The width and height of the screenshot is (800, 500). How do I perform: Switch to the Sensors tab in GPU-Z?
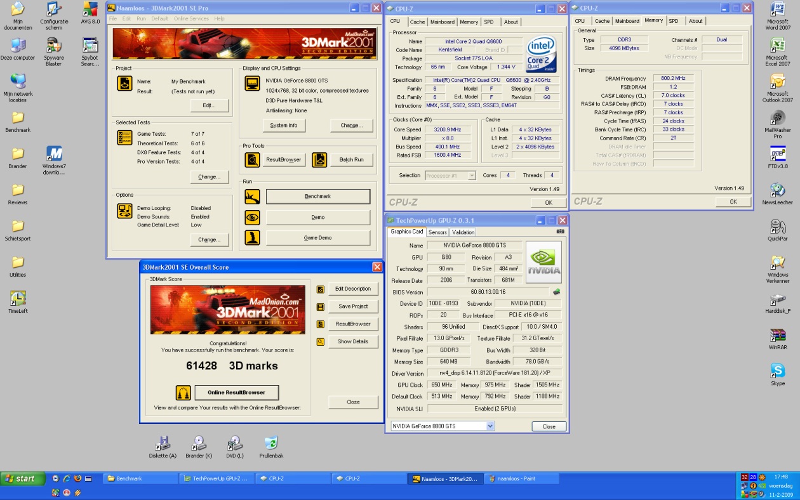click(437, 232)
